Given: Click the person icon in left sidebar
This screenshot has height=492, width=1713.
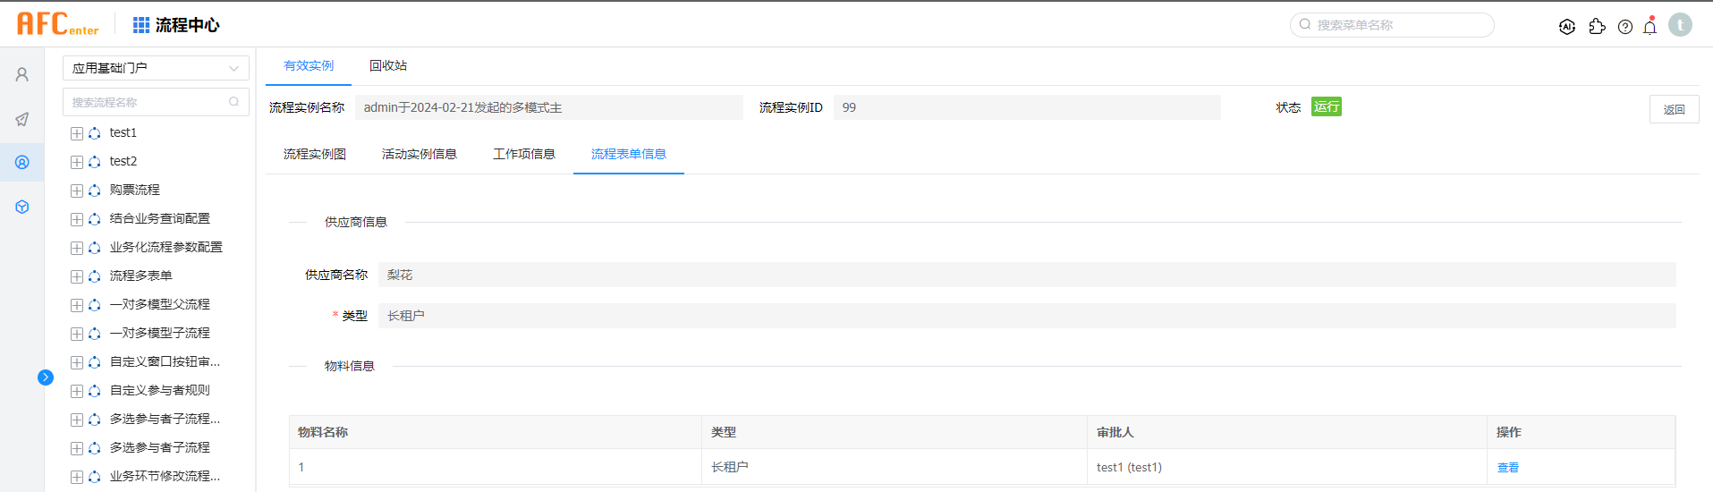Looking at the screenshot, I should [22, 74].
